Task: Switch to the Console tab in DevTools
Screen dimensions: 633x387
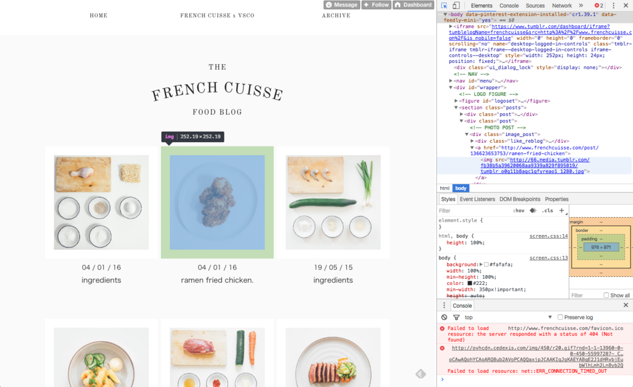Action: tap(509, 6)
